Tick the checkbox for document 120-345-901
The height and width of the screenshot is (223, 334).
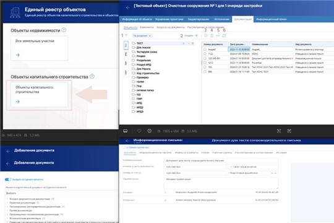[205, 58]
